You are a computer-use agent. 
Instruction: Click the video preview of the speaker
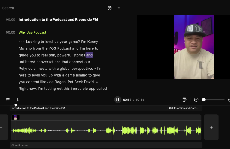coord(194,47)
